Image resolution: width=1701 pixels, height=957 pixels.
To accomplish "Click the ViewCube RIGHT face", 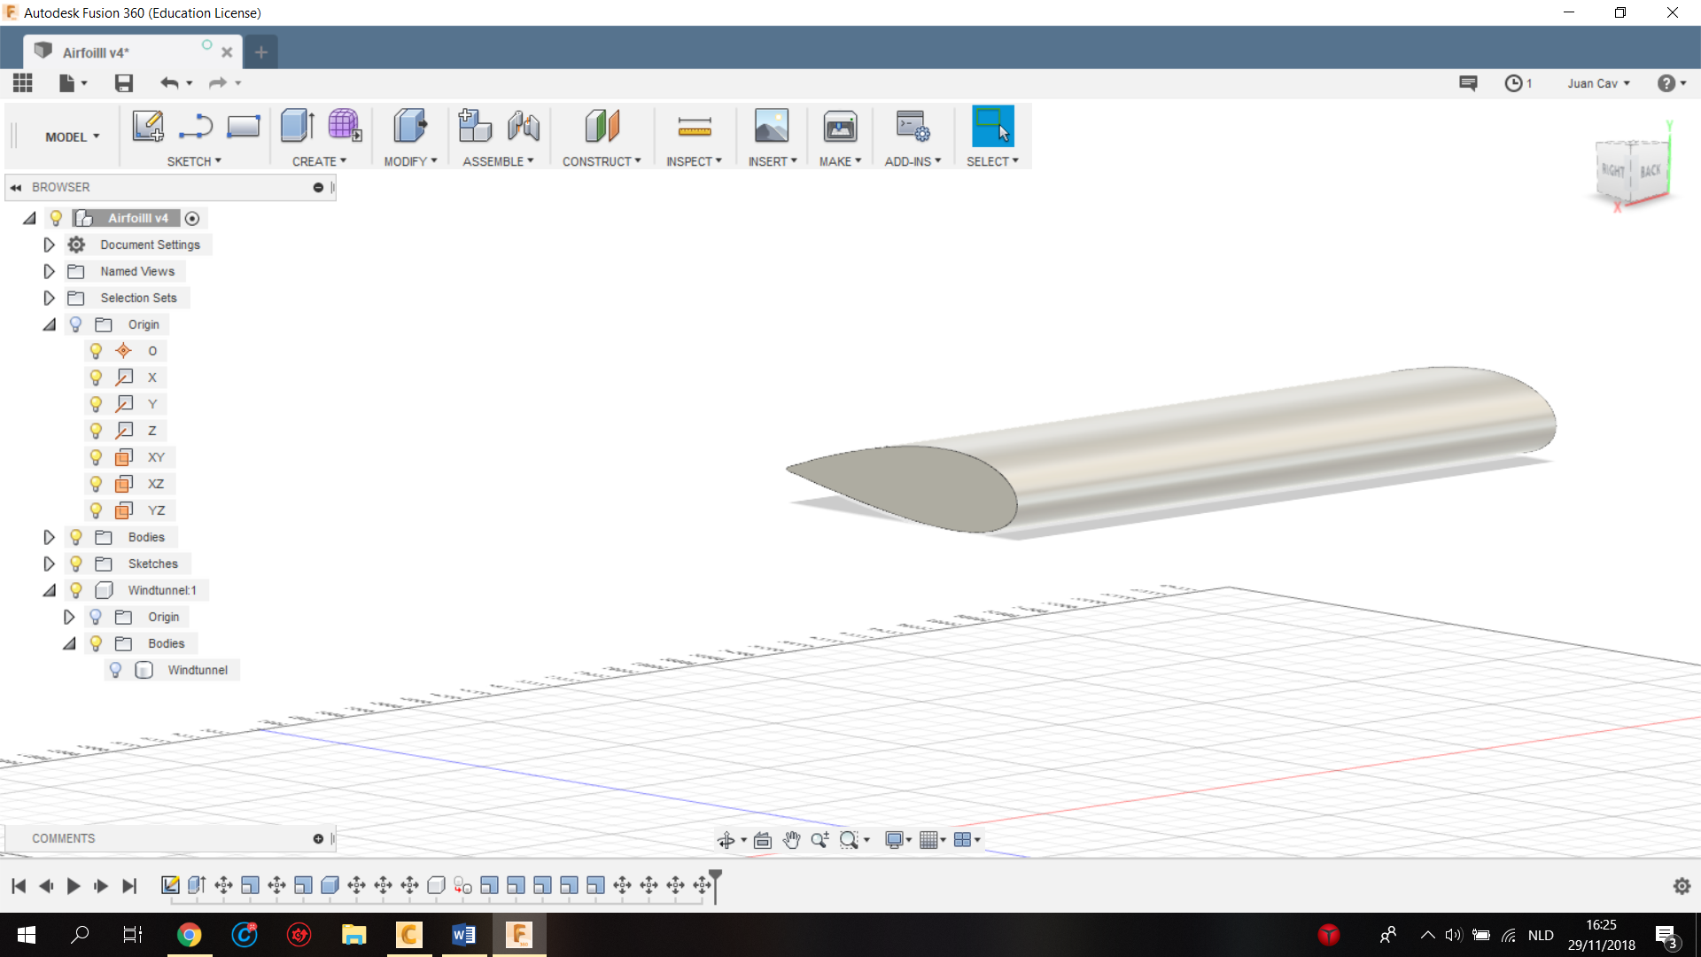I will 1612,171.
